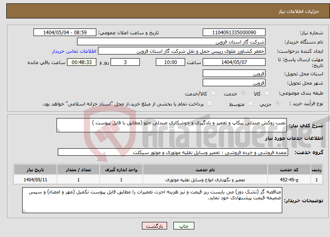
Task: Click the service name cell تعمیر و نگهداری انواع وسایل نقلیه
Action: [205, 180]
